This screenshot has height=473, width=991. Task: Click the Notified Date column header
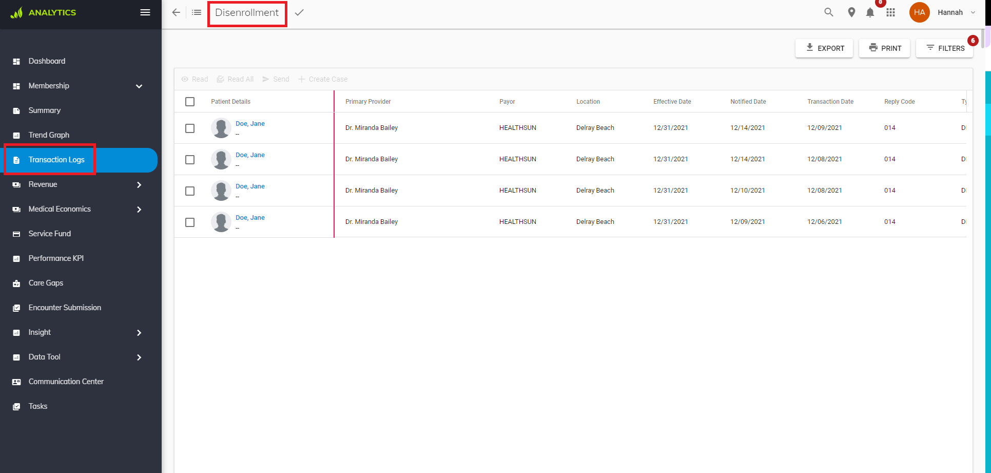pos(748,102)
